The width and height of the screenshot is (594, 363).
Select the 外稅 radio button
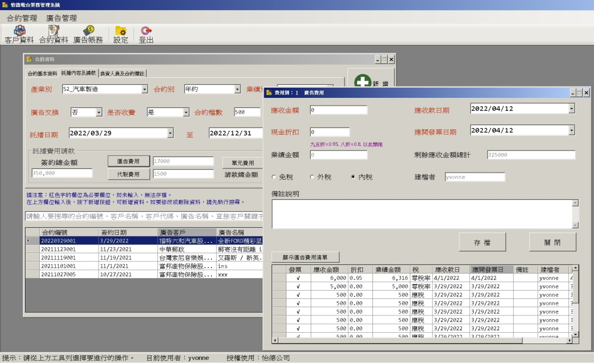tap(312, 177)
